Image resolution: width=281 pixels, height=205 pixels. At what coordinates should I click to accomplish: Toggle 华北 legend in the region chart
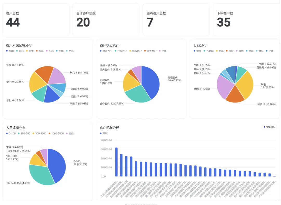[x=20, y=51]
